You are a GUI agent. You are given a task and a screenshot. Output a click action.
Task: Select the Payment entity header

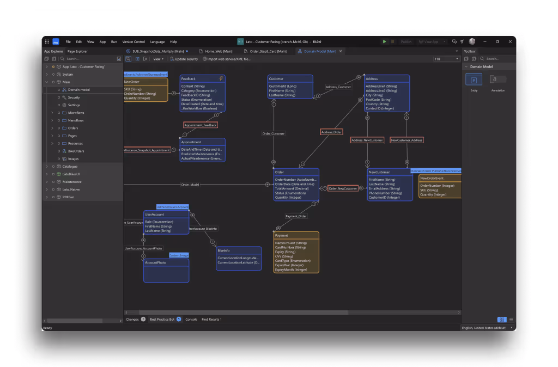[296, 235]
